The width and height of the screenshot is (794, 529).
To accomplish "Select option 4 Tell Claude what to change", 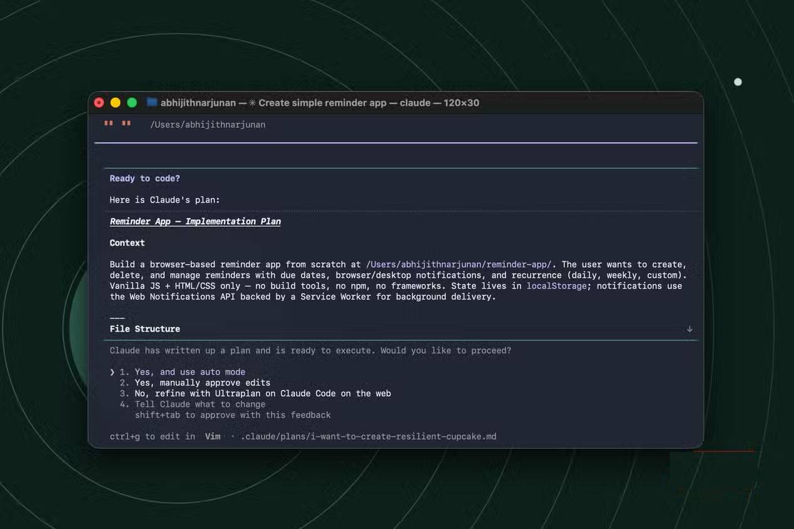I will (193, 404).
